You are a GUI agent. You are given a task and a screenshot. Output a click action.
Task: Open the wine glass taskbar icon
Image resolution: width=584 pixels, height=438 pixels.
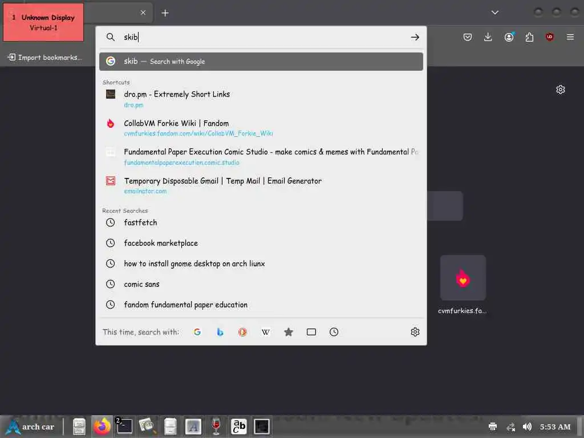[x=216, y=427]
